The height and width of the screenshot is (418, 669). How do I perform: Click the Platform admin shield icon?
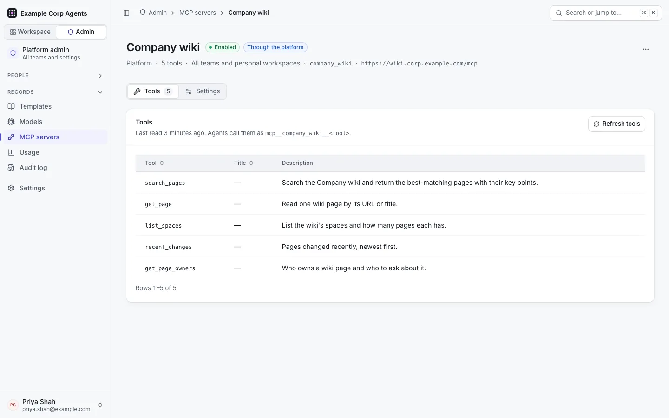[13, 53]
